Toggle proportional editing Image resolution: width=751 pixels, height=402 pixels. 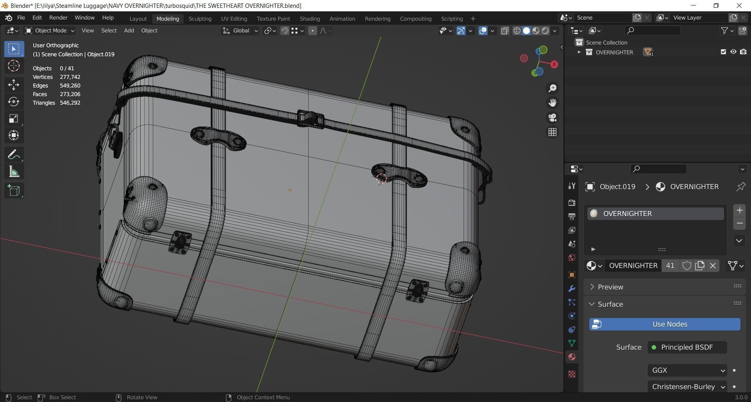pyautogui.click(x=312, y=30)
